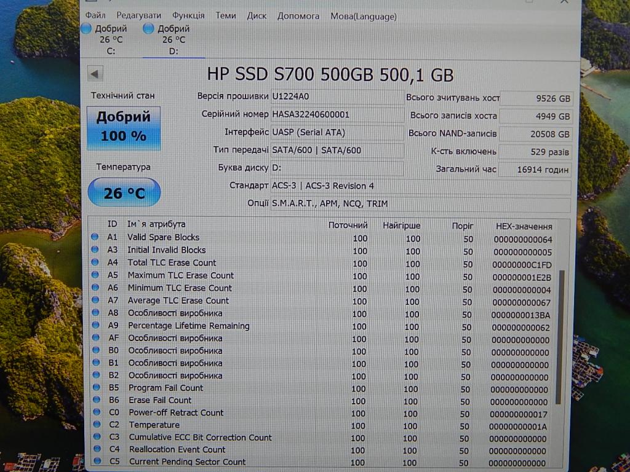The image size is (630, 472).
Task: Click power on hours value 16914 годин
Action: coord(535,170)
